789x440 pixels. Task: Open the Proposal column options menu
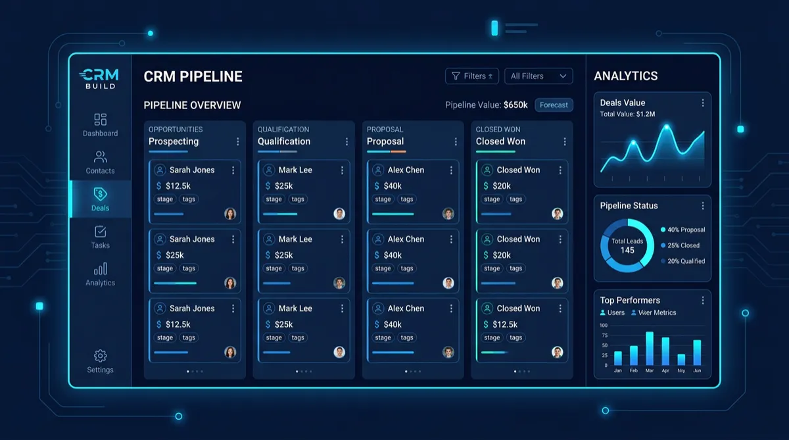[x=456, y=141]
